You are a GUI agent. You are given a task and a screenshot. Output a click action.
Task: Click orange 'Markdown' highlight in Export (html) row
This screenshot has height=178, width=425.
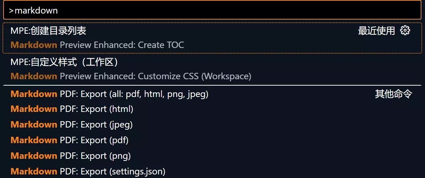tap(34, 109)
